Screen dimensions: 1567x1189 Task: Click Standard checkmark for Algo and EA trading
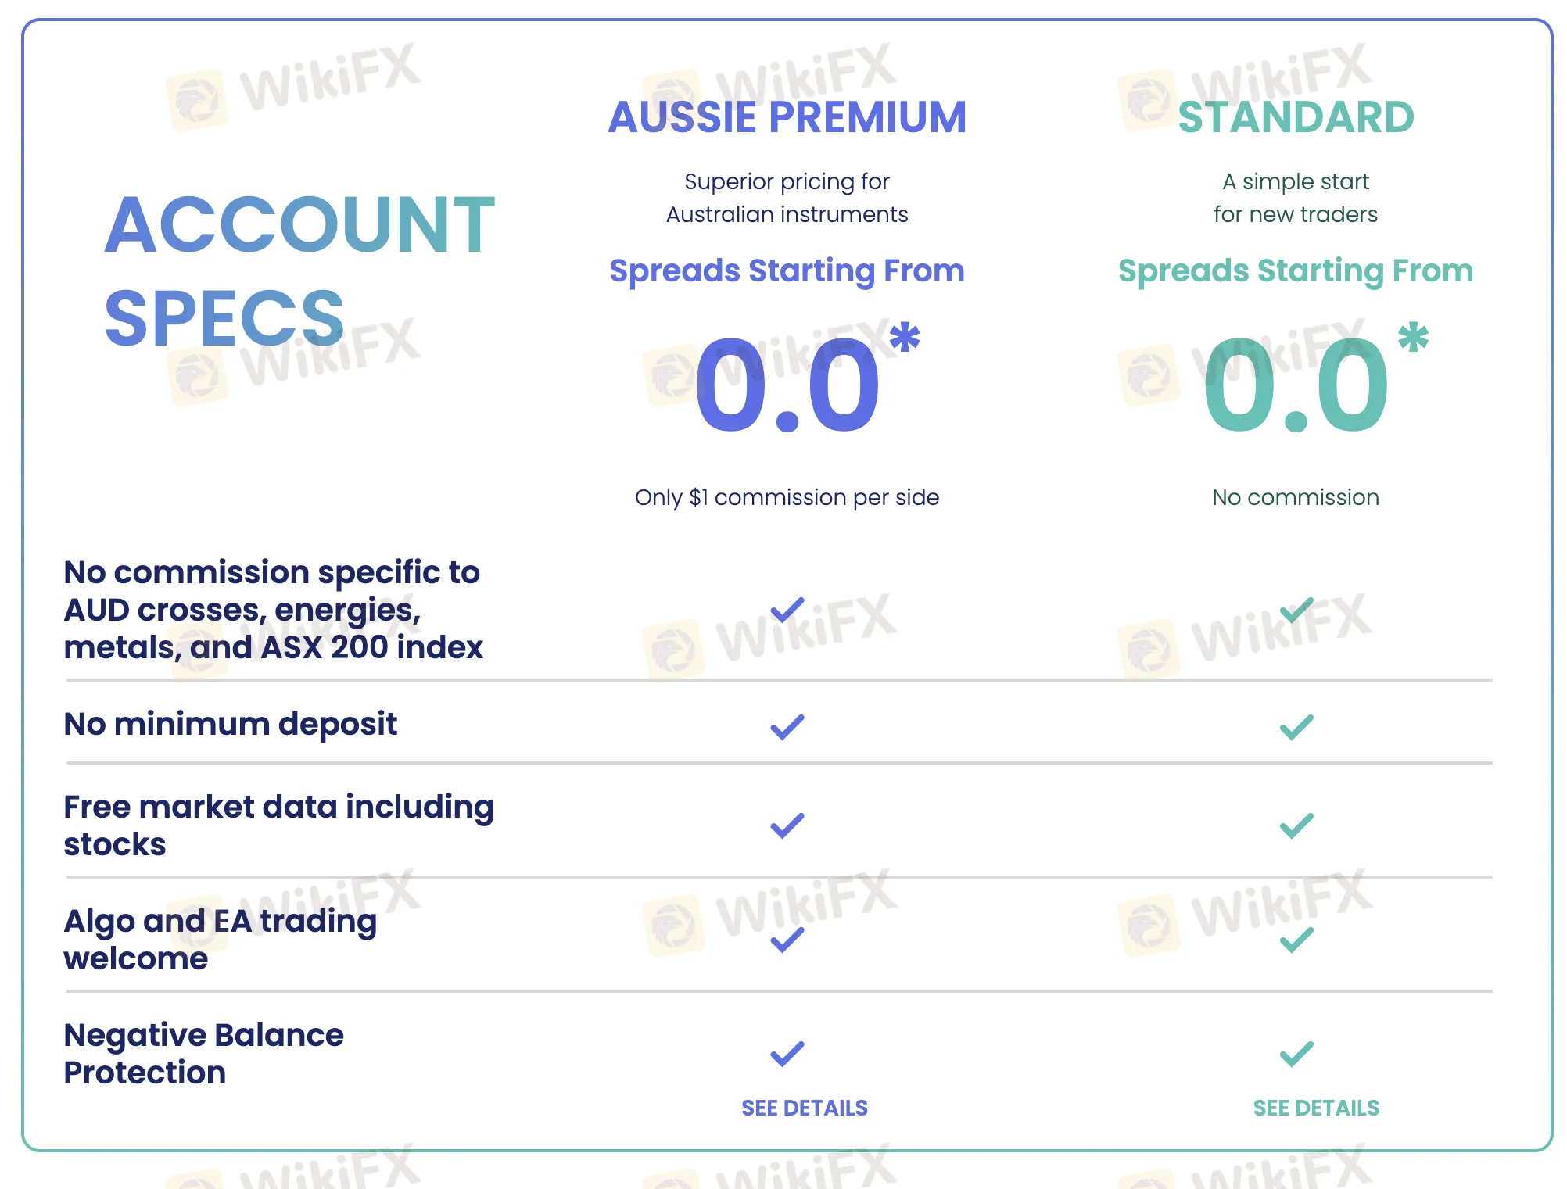pyautogui.click(x=1296, y=939)
